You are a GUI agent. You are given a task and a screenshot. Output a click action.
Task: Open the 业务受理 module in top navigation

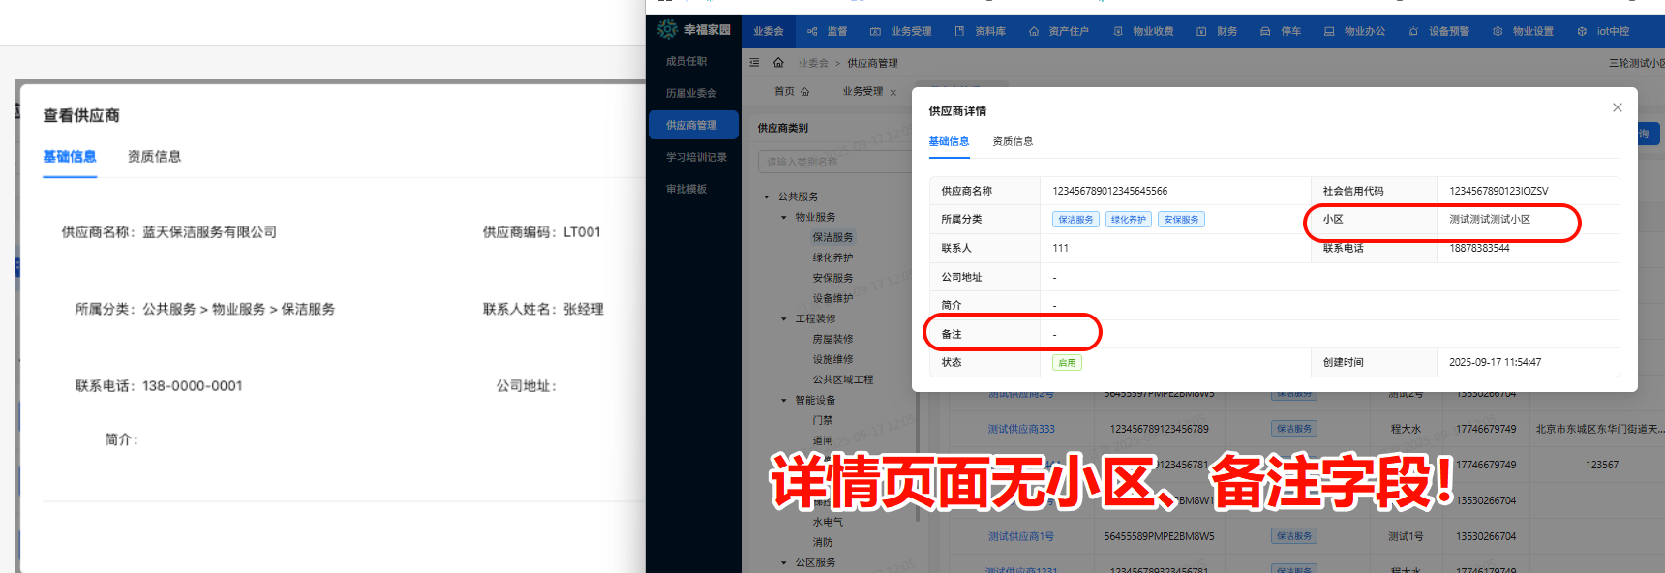tap(900, 31)
